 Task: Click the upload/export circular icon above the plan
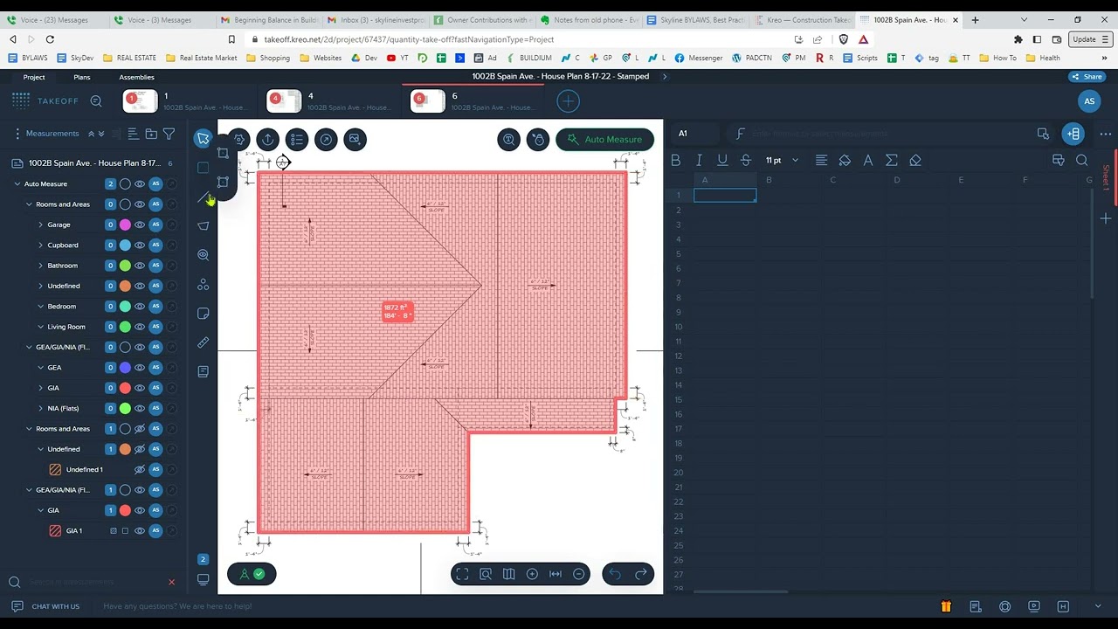[x=267, y=140]
